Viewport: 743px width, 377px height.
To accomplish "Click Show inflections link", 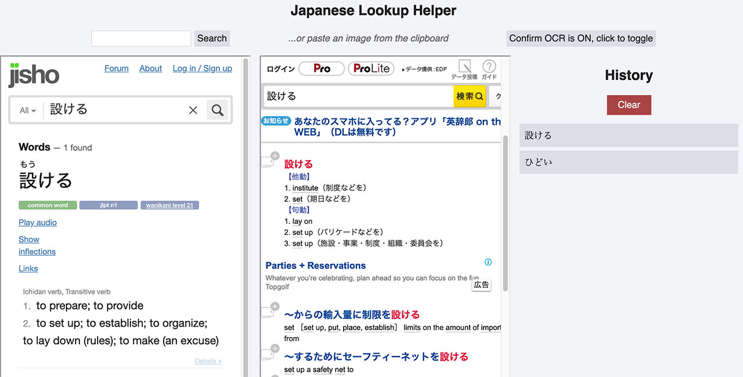I will point(37,245).
